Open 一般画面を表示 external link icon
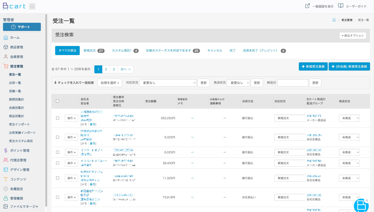Screen dimensions: 374x212 [x=308, y=6]
